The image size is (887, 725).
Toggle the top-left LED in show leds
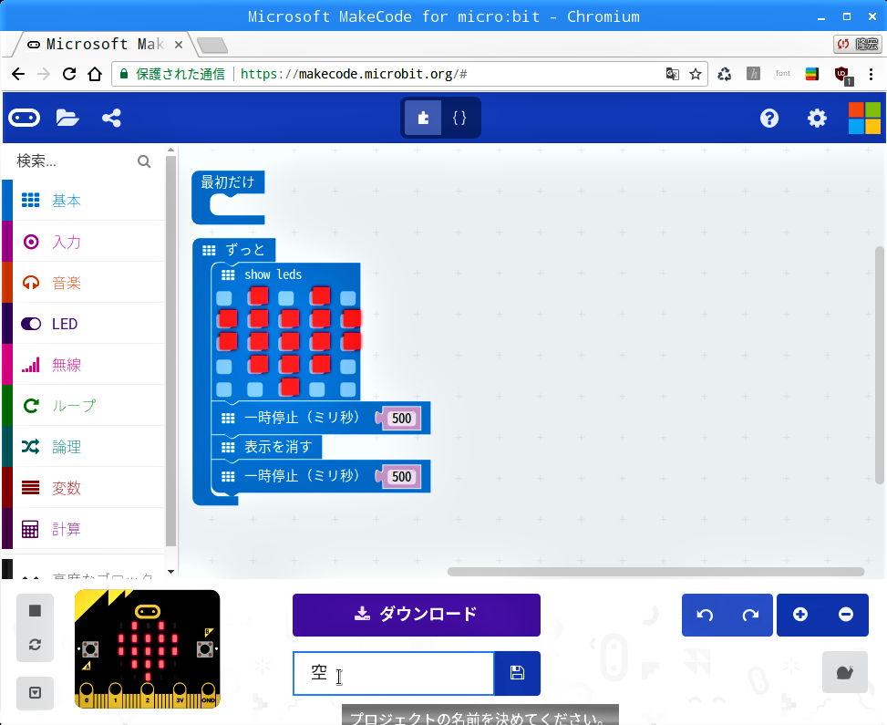(224, 298)
